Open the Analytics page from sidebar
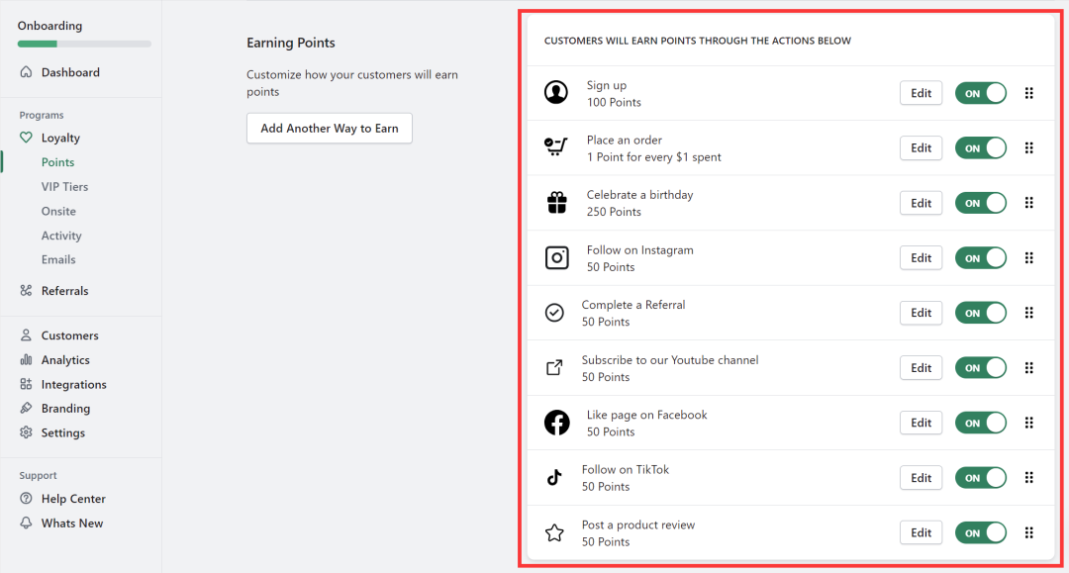Viewport: 1069px width, 573px height. tap(65, 360)
